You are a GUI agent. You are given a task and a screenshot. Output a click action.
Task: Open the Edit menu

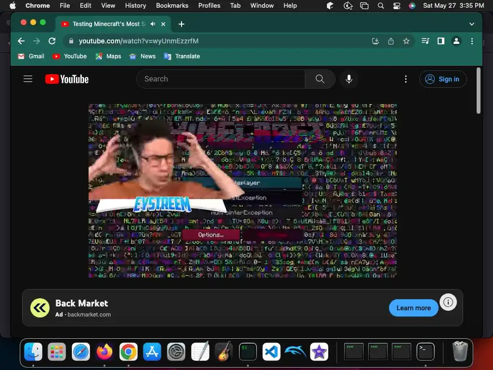[x=85, y=6]
